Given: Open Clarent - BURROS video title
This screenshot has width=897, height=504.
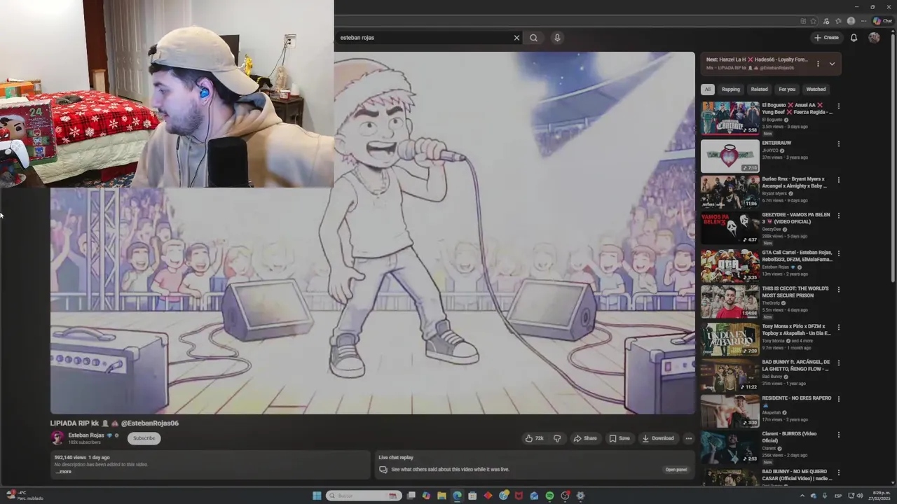Looking at the screenshot, I should click(x=789, y=437).
